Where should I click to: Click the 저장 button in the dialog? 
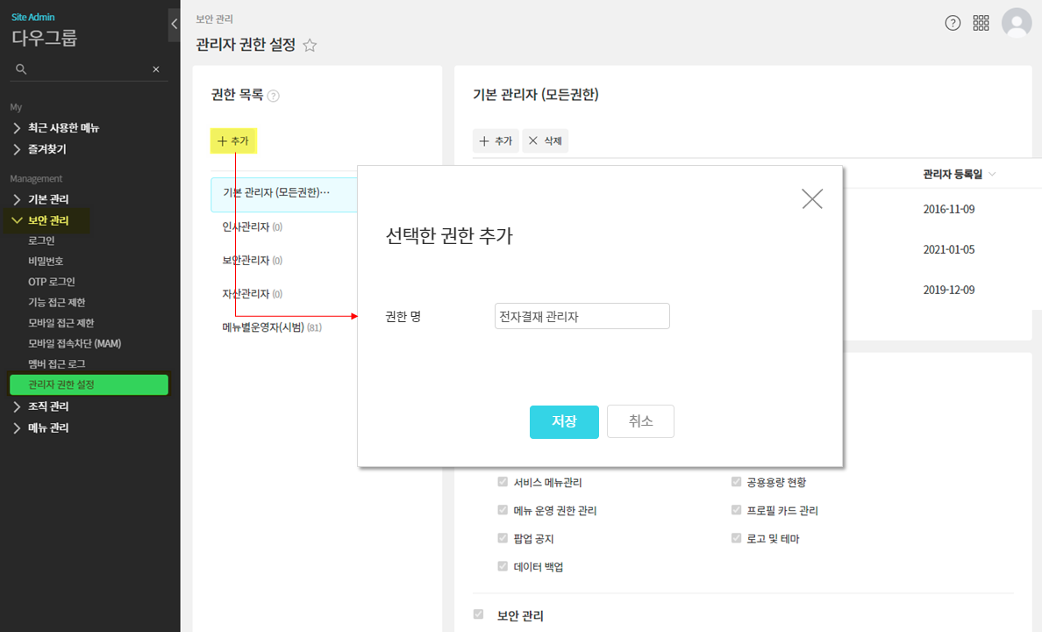point(564,421)
